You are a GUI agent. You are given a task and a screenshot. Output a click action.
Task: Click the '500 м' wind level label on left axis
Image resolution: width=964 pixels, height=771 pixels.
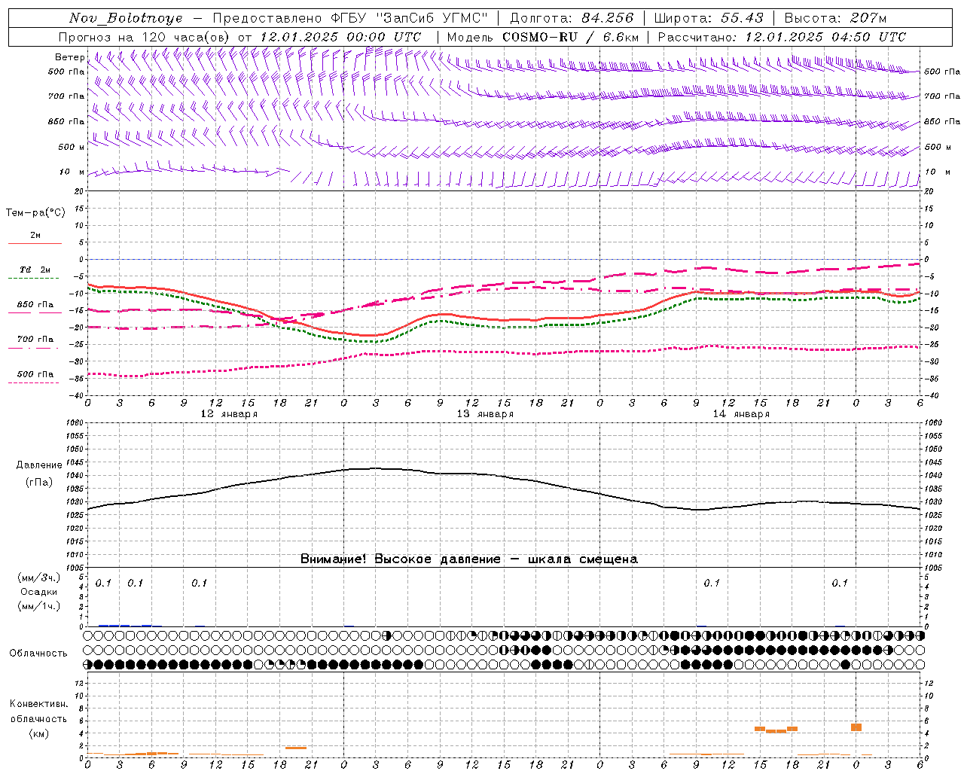click(72, 147)
